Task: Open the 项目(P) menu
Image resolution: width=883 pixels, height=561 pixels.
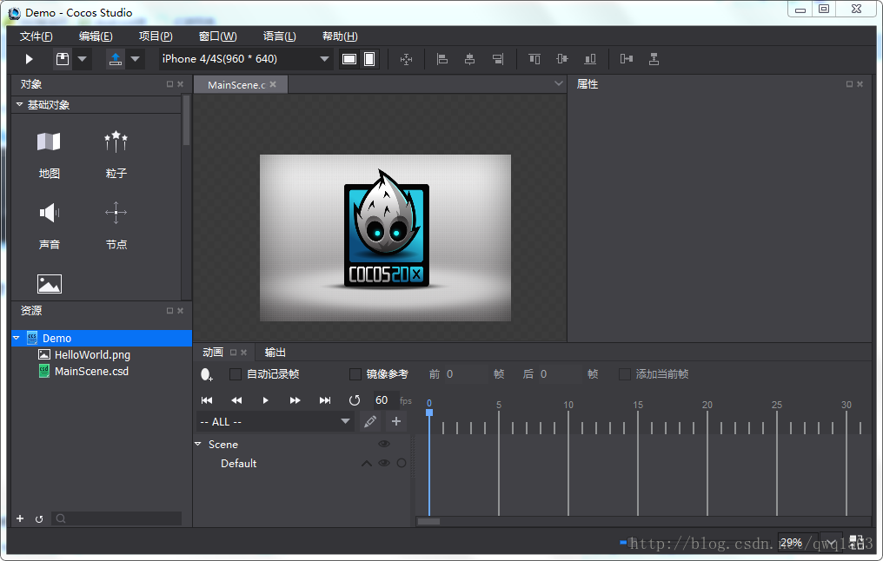Action: click(x=156, y=36)
